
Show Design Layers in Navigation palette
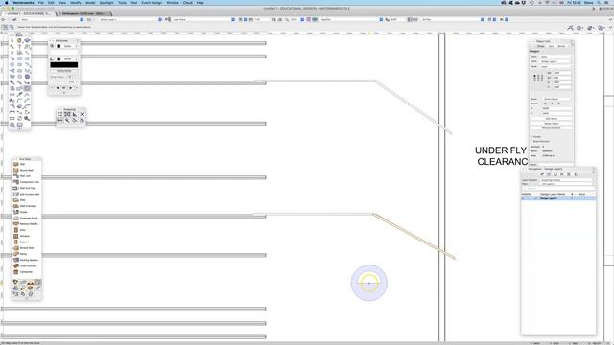[549, 174]
